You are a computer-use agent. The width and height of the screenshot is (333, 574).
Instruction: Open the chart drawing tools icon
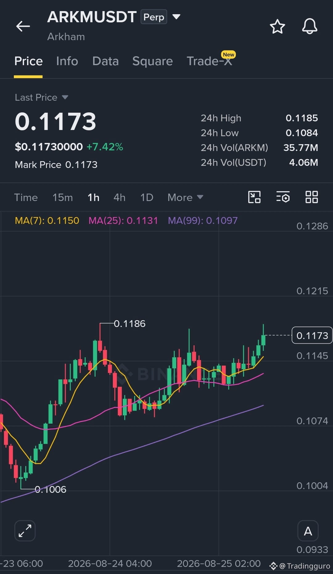(x=254, y=197)
